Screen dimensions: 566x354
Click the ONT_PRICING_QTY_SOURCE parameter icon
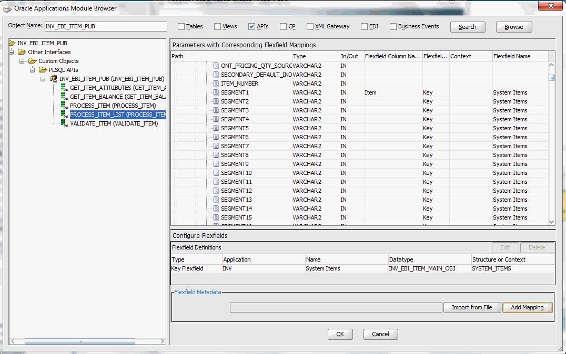pos(216,66)
